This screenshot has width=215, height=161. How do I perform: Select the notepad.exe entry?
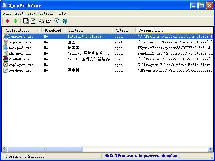[20, 48]
